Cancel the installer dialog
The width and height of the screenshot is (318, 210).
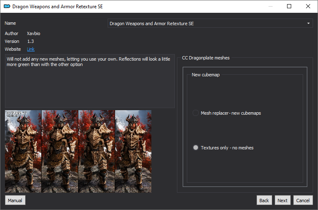303,201
